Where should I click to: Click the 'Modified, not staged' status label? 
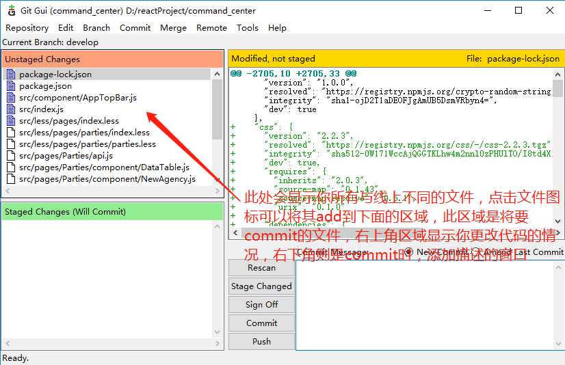tap(273, 58)
